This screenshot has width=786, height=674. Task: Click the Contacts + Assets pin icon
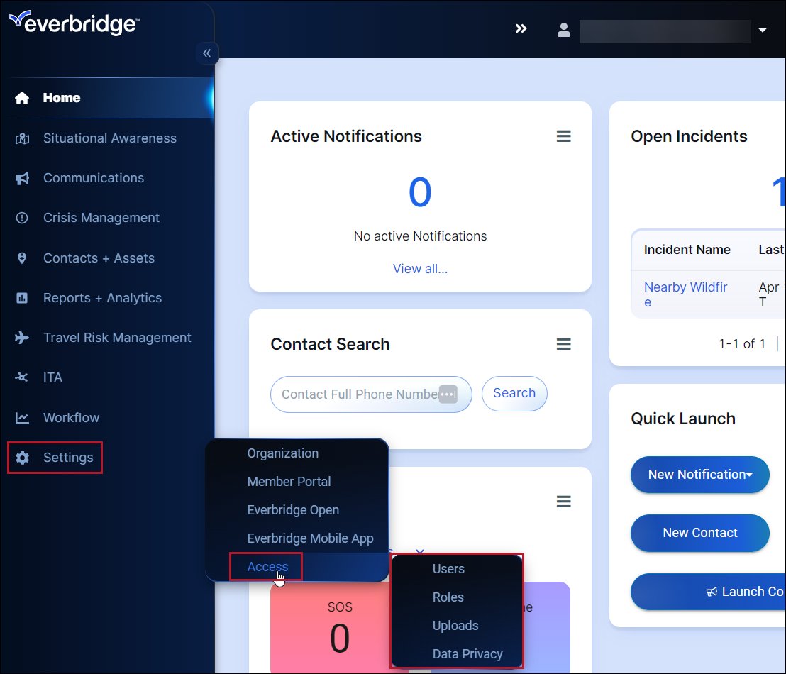(22, 258)
